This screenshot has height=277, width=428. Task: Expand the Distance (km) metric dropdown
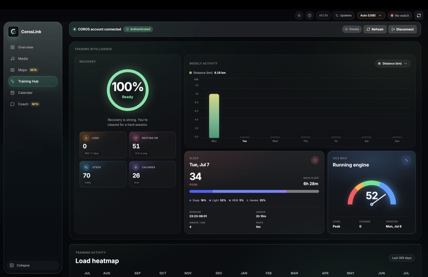393,63
